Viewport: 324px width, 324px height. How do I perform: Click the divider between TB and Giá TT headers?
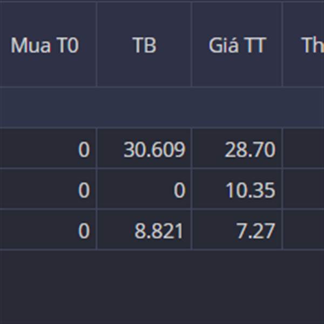click(x=192, y=46)
